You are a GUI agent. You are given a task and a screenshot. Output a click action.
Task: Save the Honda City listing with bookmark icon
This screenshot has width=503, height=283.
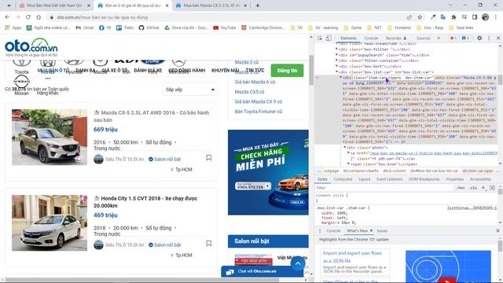[x=209, y=243]
